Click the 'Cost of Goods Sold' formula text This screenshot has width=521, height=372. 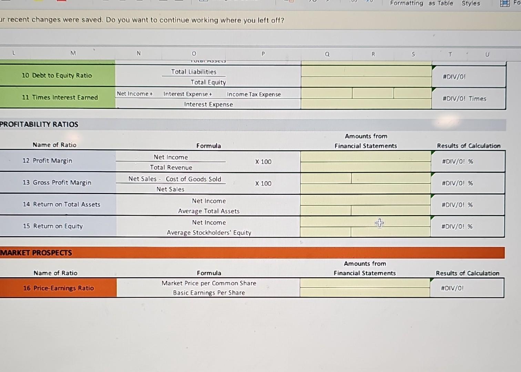[x=193, y=179]
